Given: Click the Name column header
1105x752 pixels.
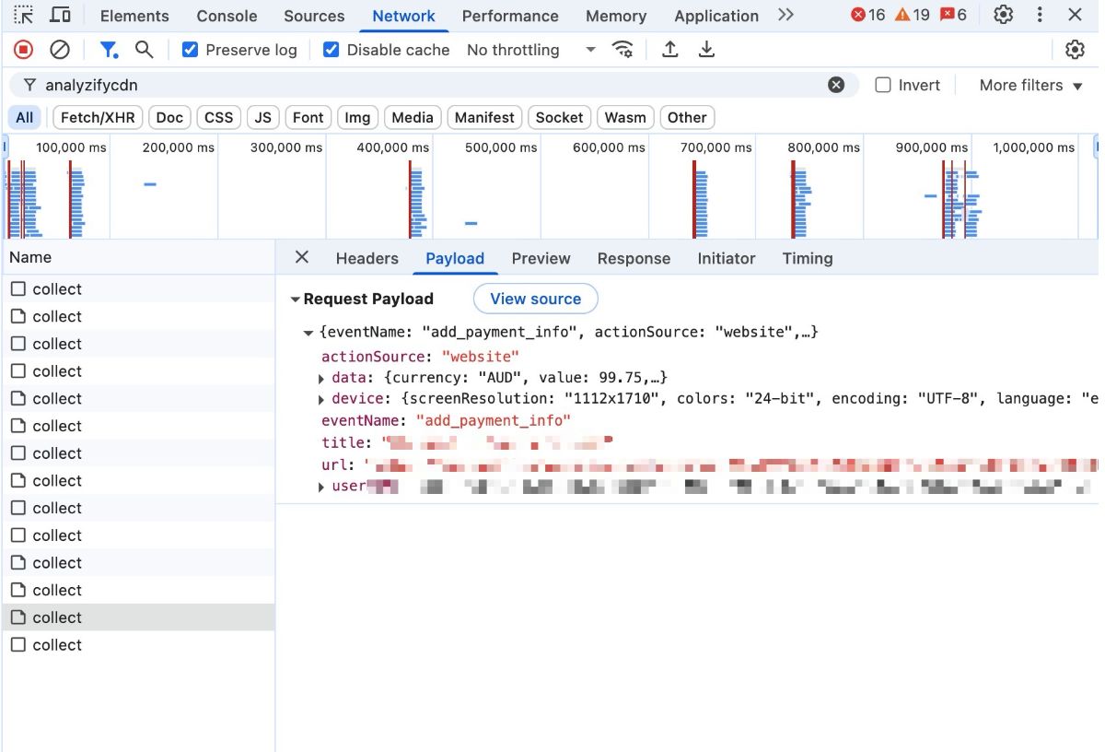Looking at the screenshot, I should point(138,257).
